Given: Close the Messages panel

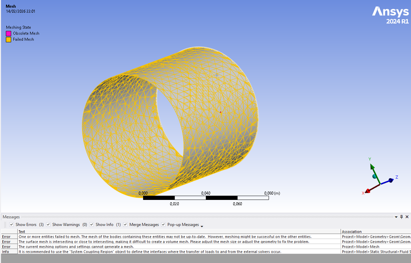Looking at the screenshot, I should [407, 217].
